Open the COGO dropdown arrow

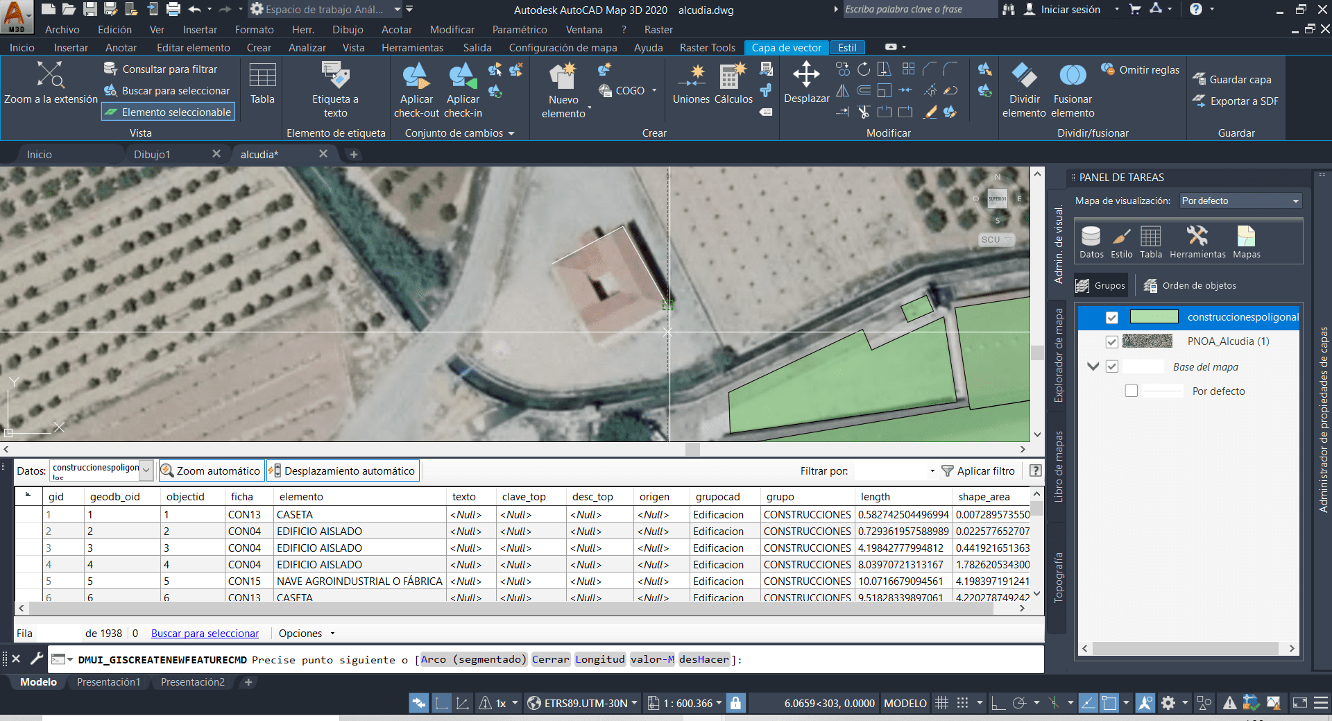click(655, 90)
